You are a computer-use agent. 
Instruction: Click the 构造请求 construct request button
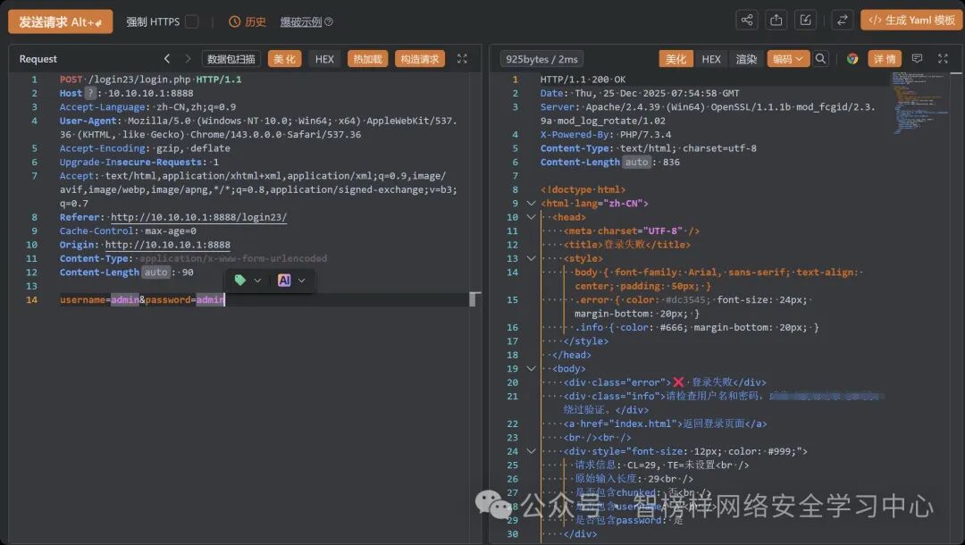pos(419,59)
